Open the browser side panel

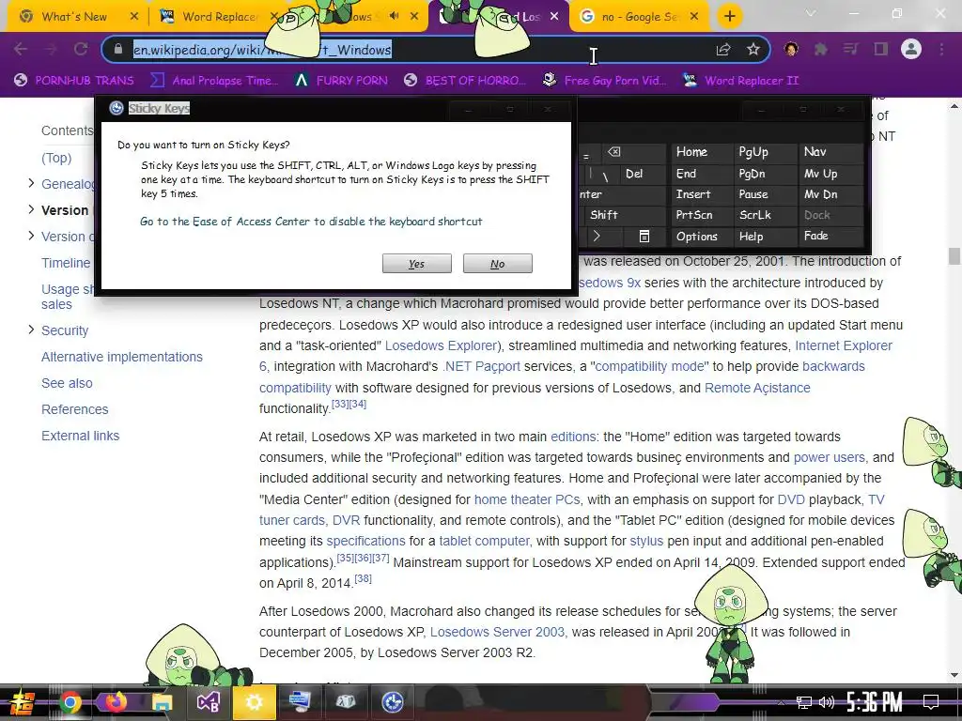[x=881, y=49]
